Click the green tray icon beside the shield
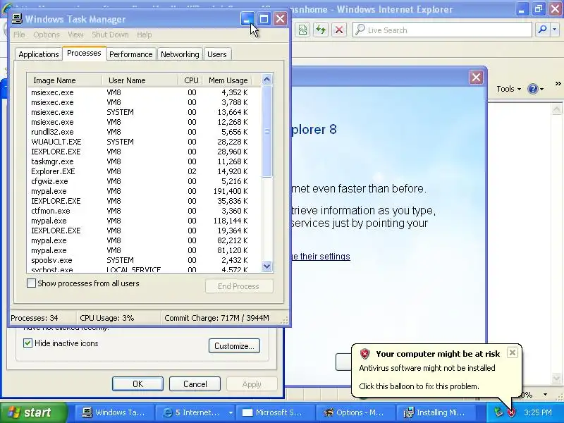Viewport: 564px width, 423px height. (x=498, y=412)
